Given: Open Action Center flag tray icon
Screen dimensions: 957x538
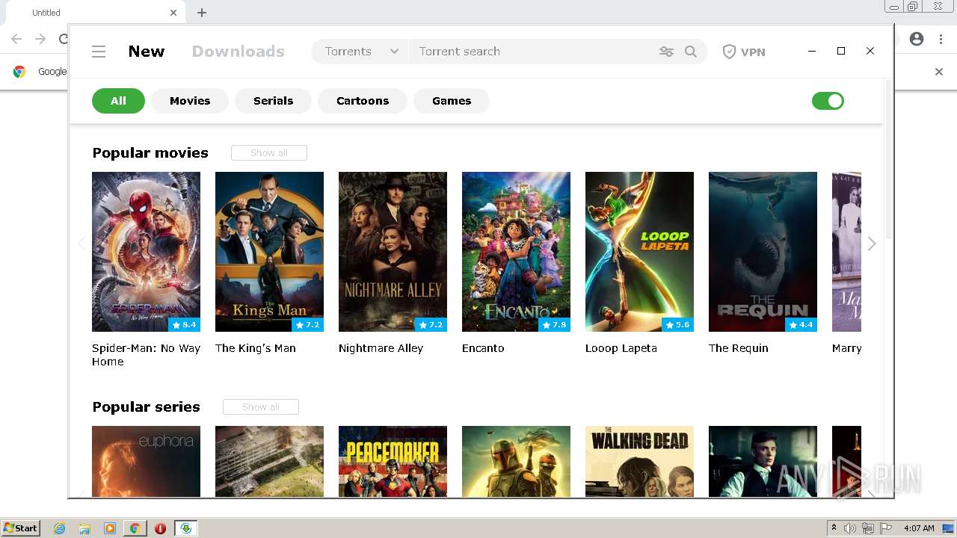Looking at the screenshot, I should [x=885, y=528].
